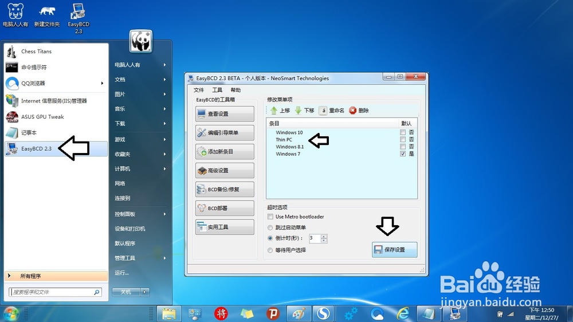
Task: Toggle the Windows 7 default checkbox
Action: 403,154
